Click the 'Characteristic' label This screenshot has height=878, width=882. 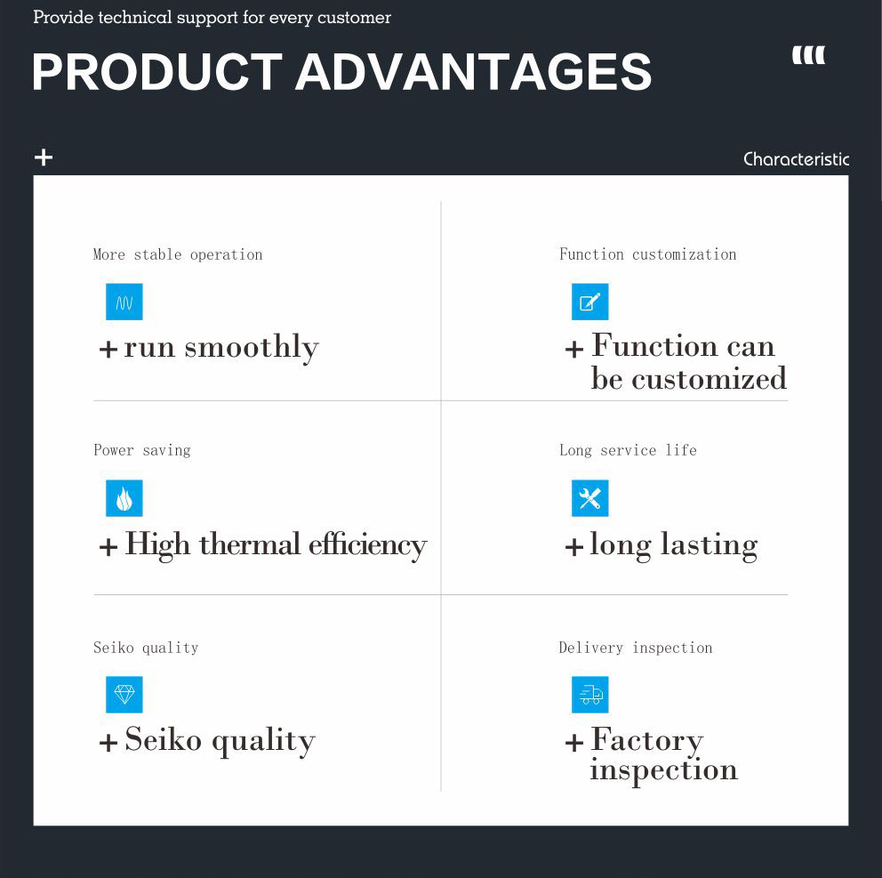796,159
